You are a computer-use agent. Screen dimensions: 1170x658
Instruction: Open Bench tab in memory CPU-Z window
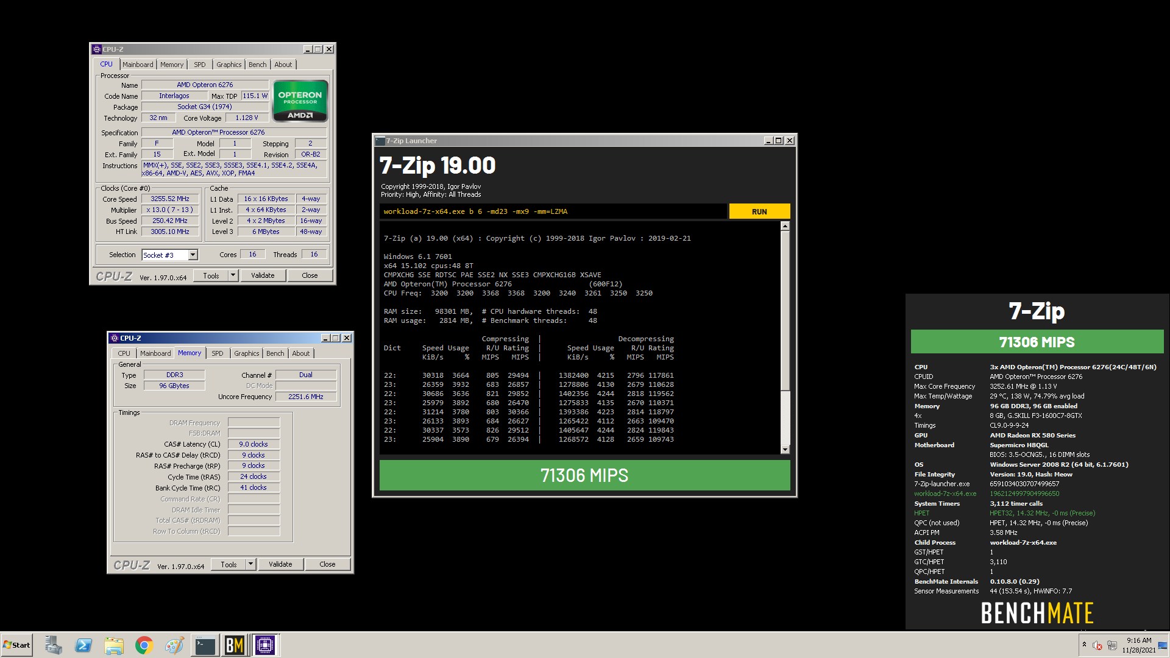click(x=275, y=353)
